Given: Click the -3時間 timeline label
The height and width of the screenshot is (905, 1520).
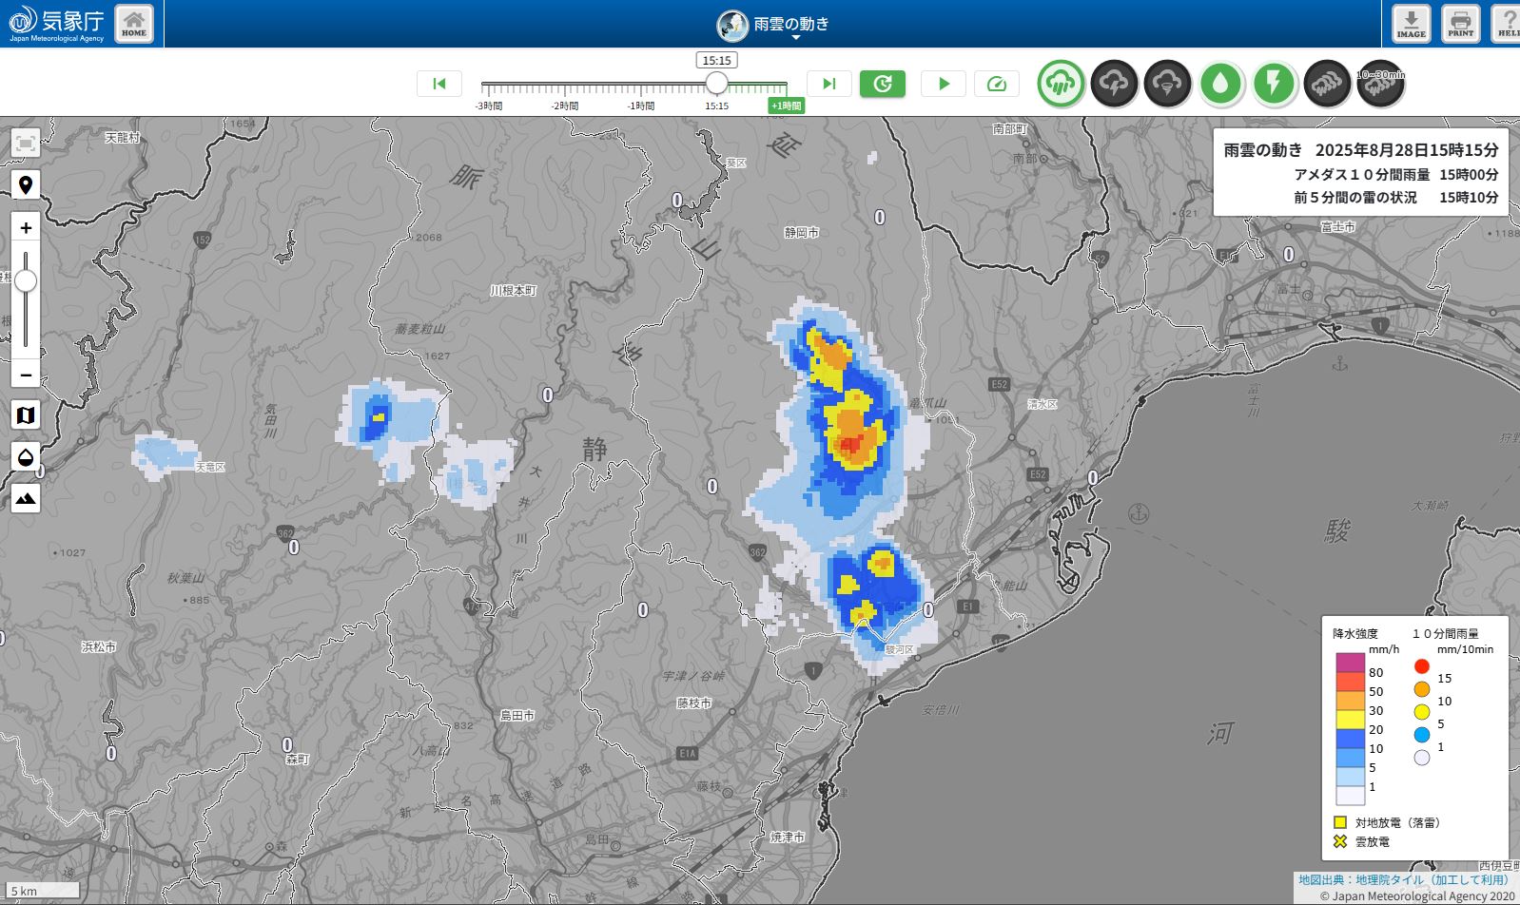Looking at the screenshot, I should pyautogui.click(x=489, y=106).
